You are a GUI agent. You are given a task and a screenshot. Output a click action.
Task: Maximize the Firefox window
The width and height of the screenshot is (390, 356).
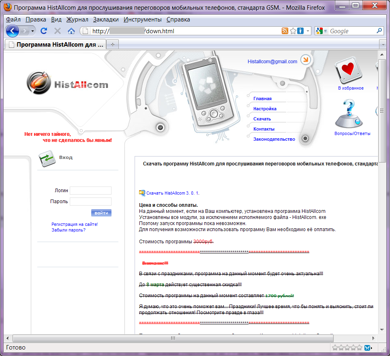click(x=356, y=5)
